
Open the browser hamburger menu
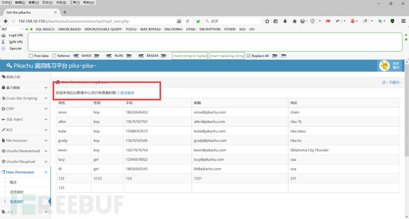(x=403, y=21)
